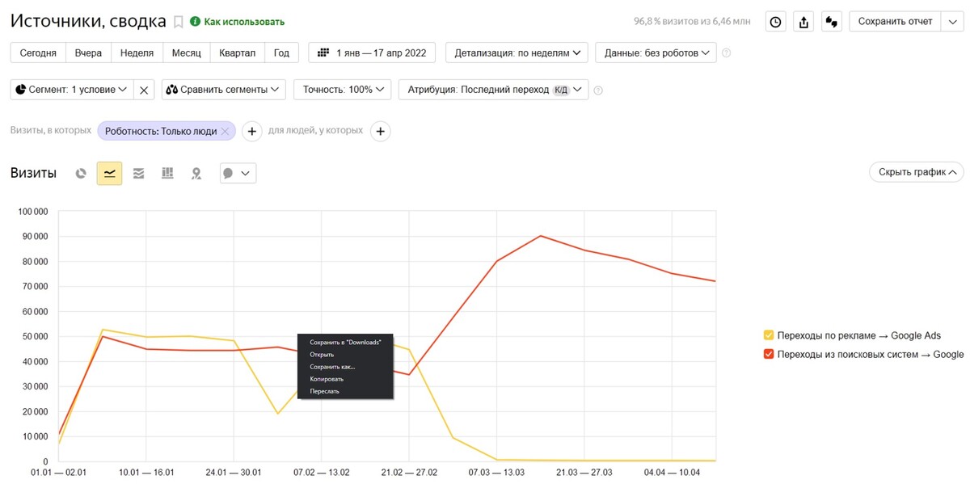Click the compare arrows icon button
Screen dimensions: 970x484
pyautogui.click(x=832, y=22)
